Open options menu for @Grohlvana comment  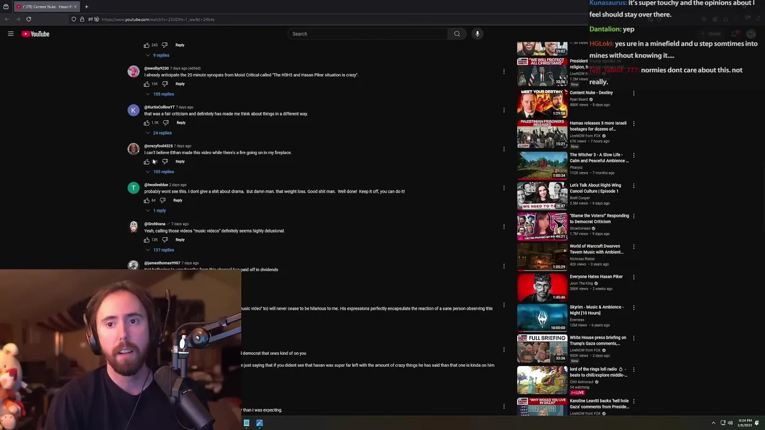coord(504,227)
